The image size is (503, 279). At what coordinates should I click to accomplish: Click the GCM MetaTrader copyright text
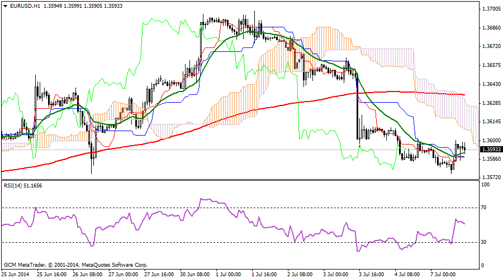pyautogui.click(x=75, y=265)
